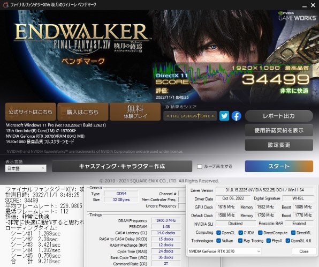
Task: Click the Boost 1885 MHz value
Action: pyautogui.click(x=303, y=207)
